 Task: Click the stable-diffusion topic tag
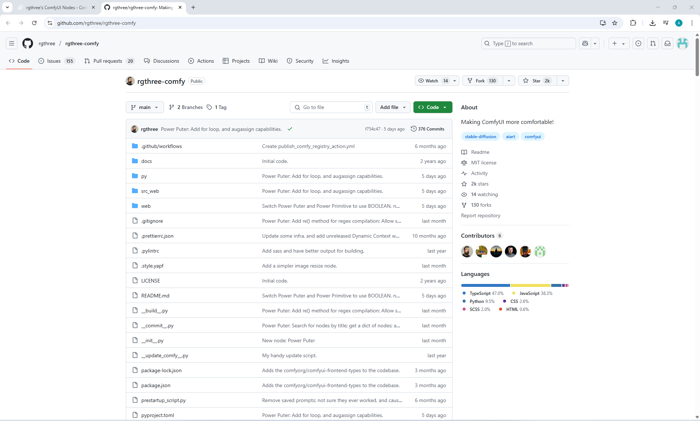(x=480, y=137)
